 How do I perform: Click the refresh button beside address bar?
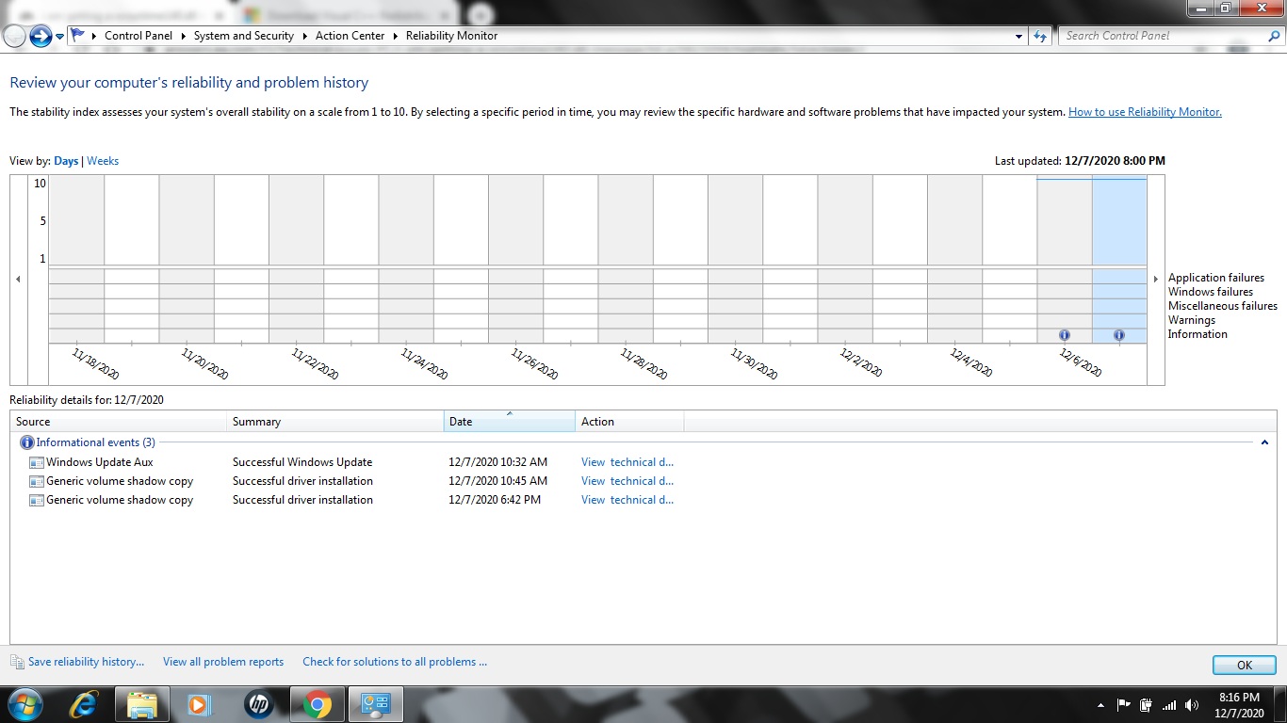pyautogui.click(x=1040, y=36)
